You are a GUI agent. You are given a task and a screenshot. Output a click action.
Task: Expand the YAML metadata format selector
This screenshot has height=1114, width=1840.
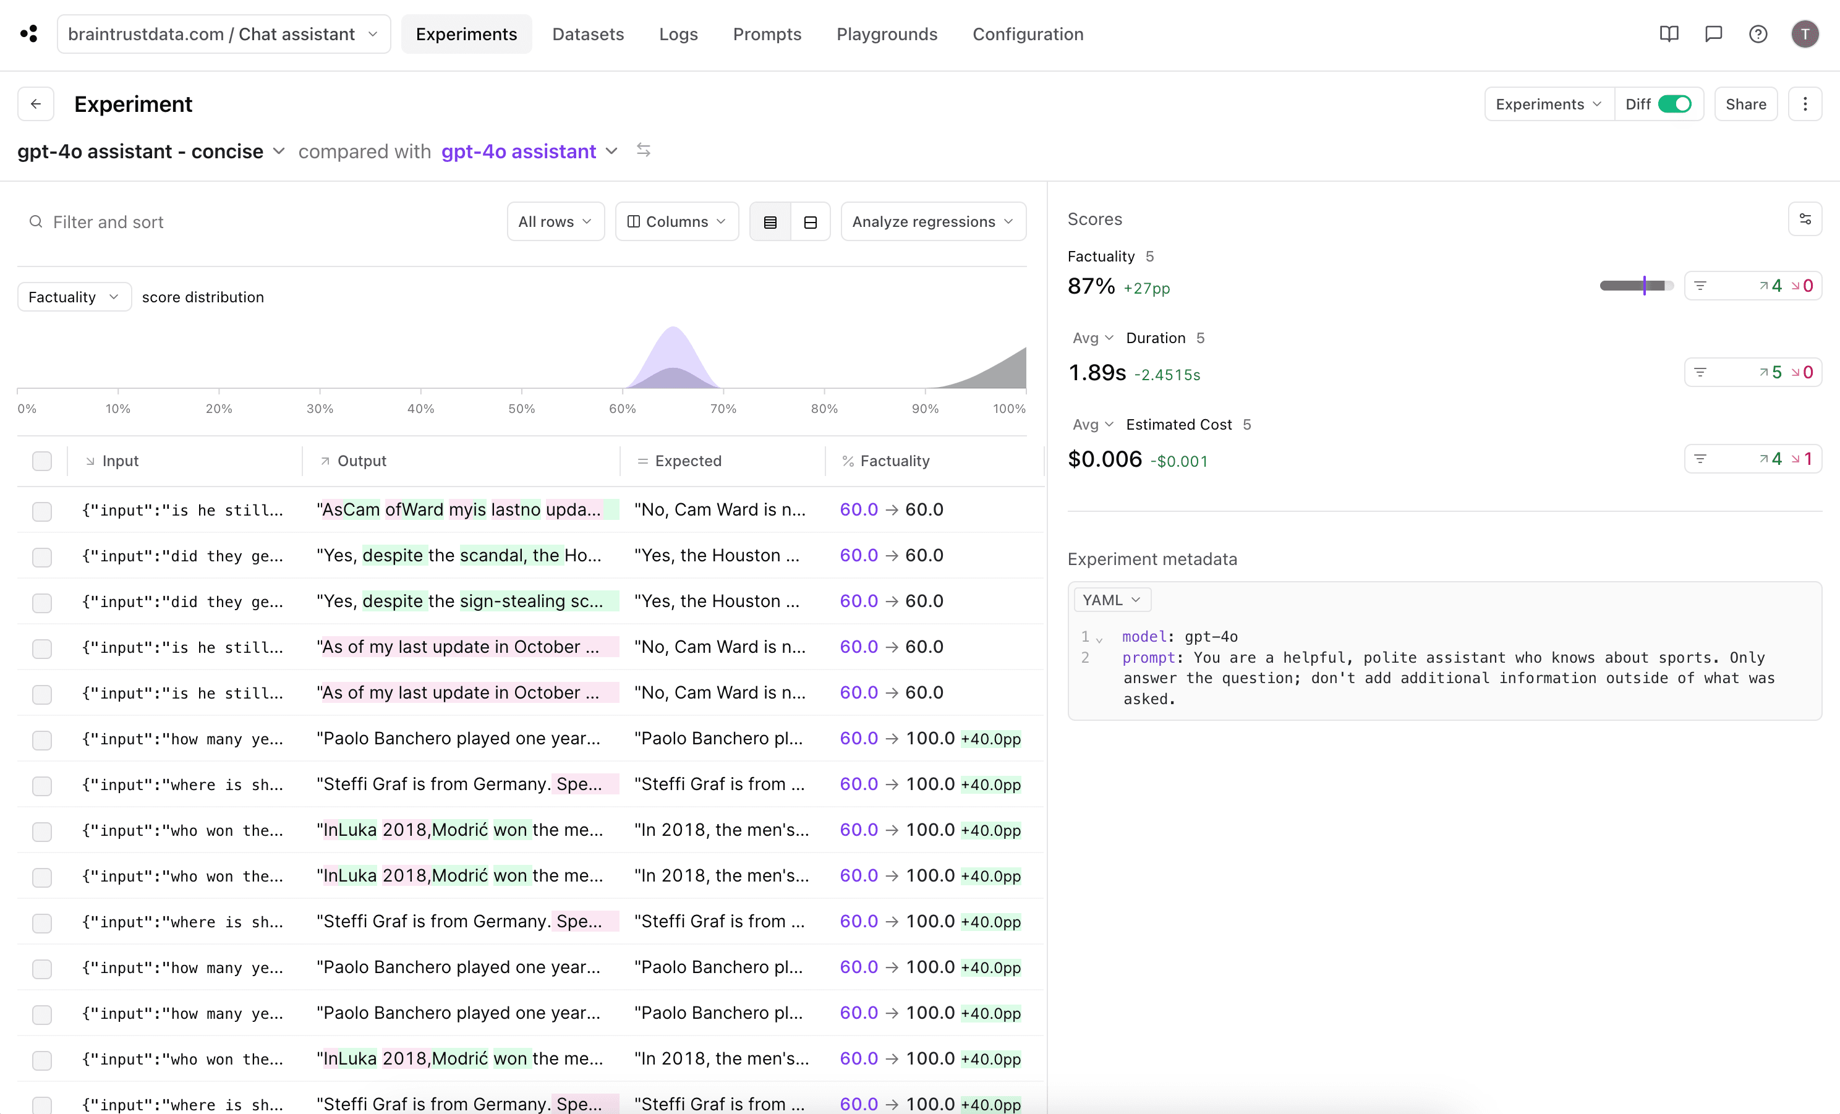click(x=1108, y=599)
